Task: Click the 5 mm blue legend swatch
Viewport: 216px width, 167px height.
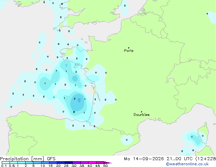Action: point(37,163)
